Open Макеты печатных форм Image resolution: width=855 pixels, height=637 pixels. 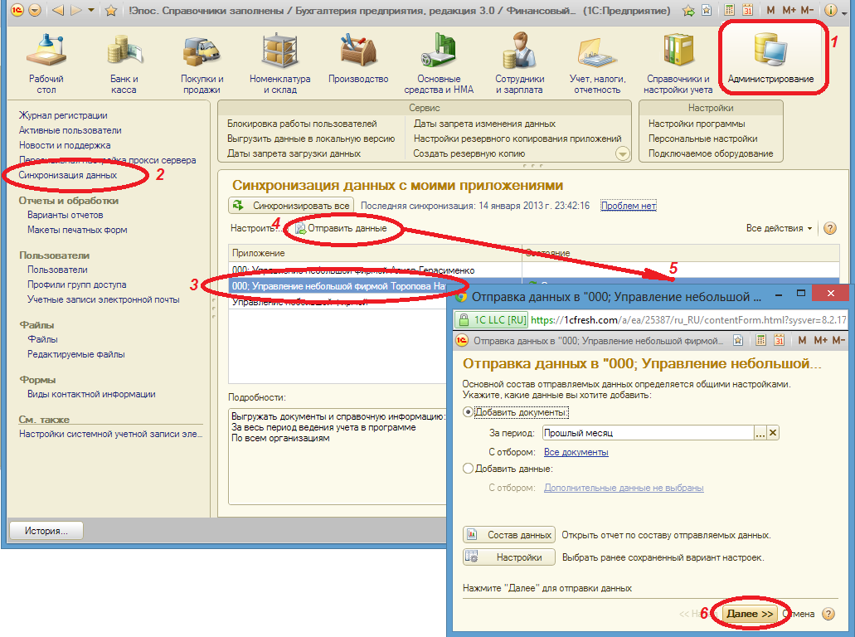point(77,230)
